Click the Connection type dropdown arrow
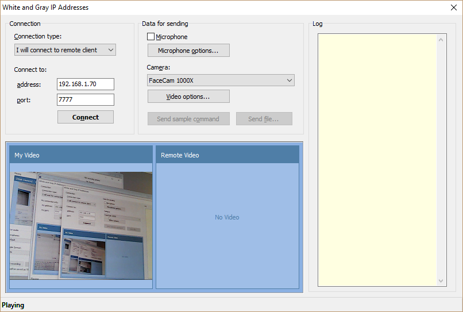This screenshot has height=312, width=463. click(x=111, y=50)
